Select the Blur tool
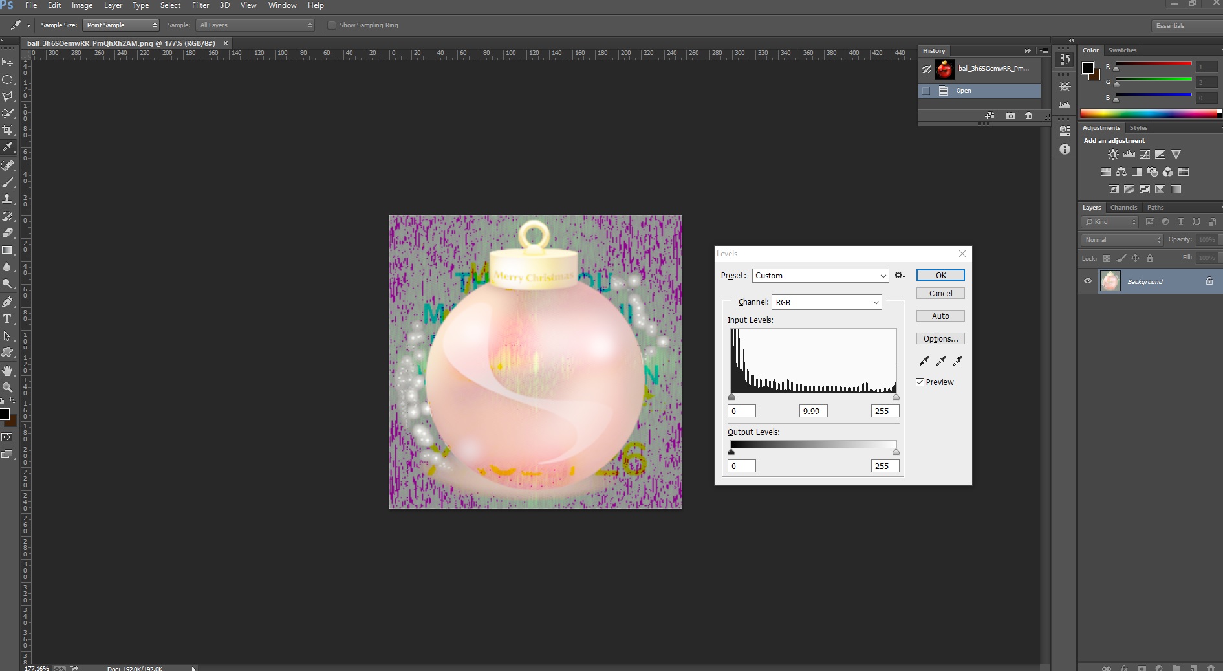This screenshot has width=1223, height=671. click(8, 267)
